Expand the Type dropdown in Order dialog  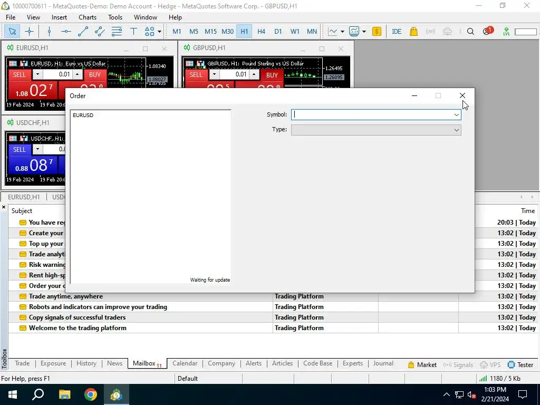click(x=456, y=130)
